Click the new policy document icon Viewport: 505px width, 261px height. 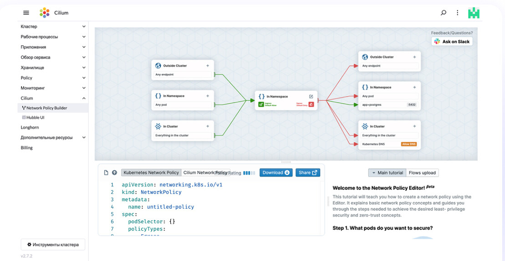coord(106,172)
